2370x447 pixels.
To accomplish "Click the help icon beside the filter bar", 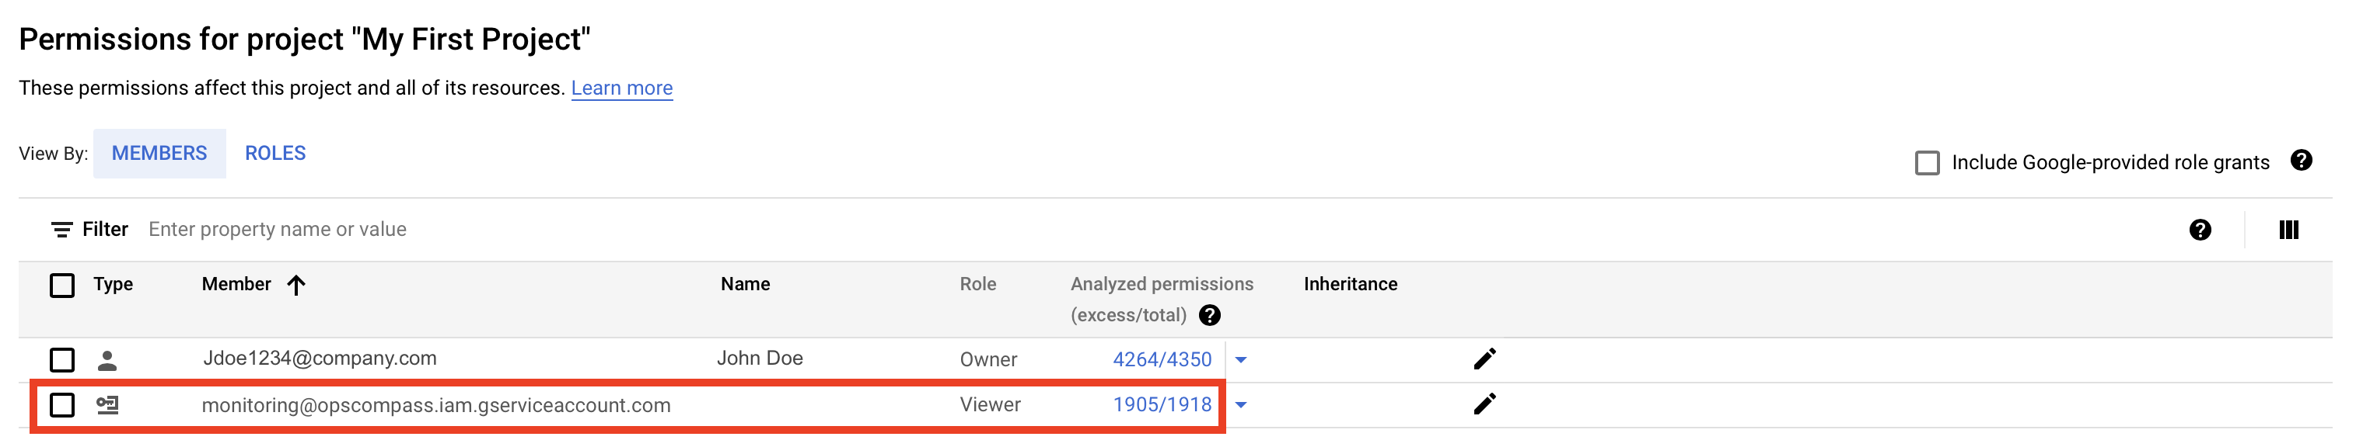I will point(2200,230).
